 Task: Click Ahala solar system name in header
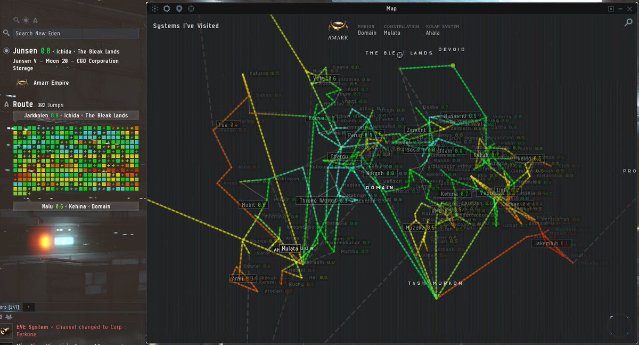433,33
